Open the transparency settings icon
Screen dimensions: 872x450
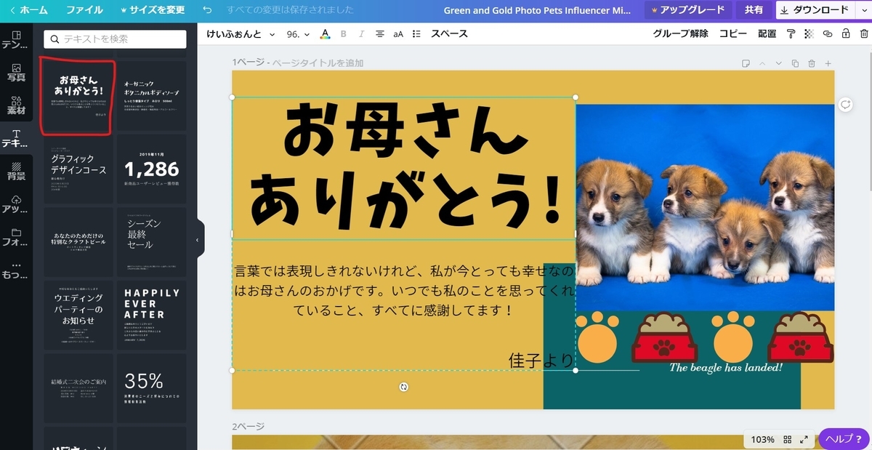click(x=808, y=33)
